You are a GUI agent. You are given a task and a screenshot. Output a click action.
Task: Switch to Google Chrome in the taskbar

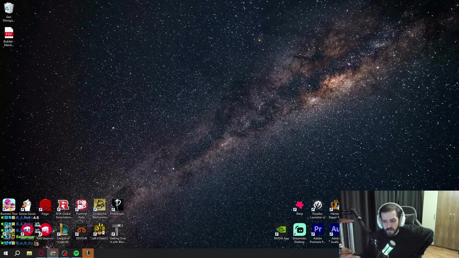(x=53, y=253)
